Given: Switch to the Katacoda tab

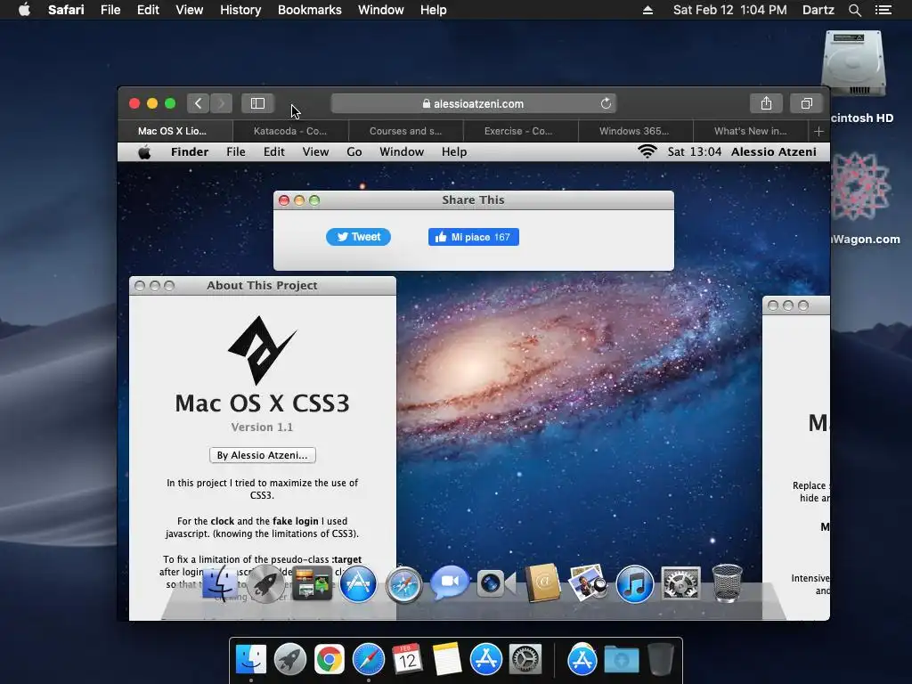Looking at the screenshot, I should [x=290, y=132].
